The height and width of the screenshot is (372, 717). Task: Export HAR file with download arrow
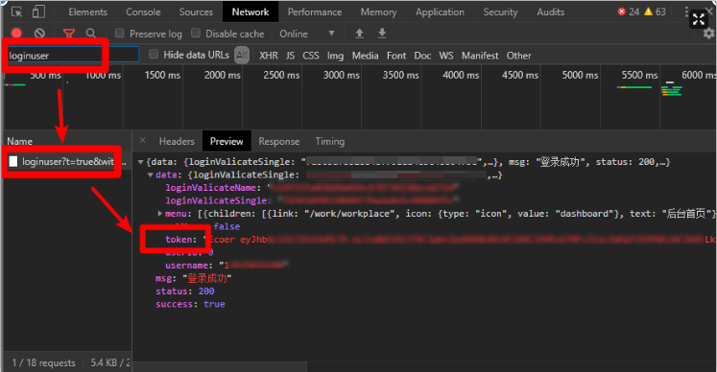point(382,34)
